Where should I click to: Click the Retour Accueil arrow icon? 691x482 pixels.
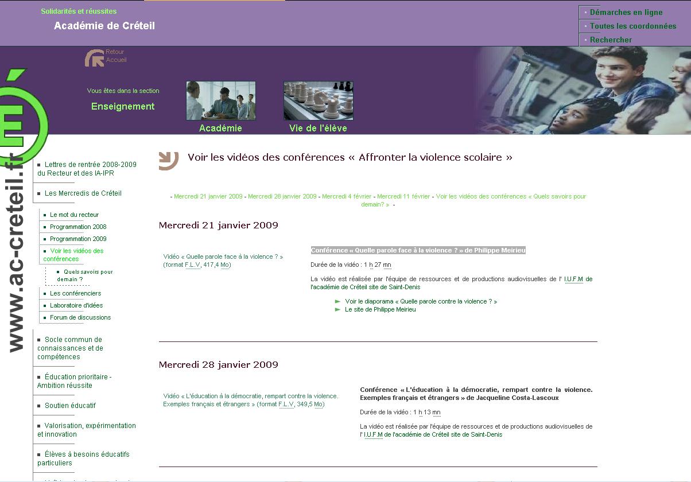[95, 58]
